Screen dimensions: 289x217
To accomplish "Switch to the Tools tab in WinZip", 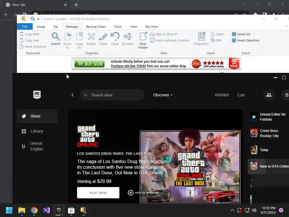I will pyautogui.click(x=118, y=27).
